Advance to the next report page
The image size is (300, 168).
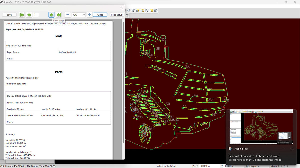[x=51, y=15]
